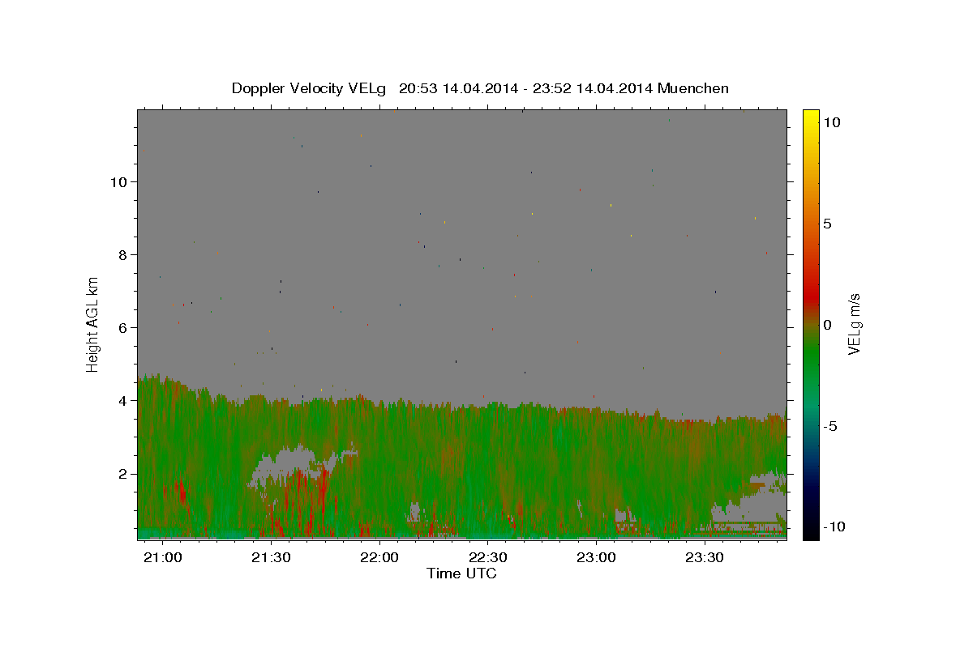This screenshot has height=648, width=973.
Task: Click the height tick label 2
Action: (122, 474)
